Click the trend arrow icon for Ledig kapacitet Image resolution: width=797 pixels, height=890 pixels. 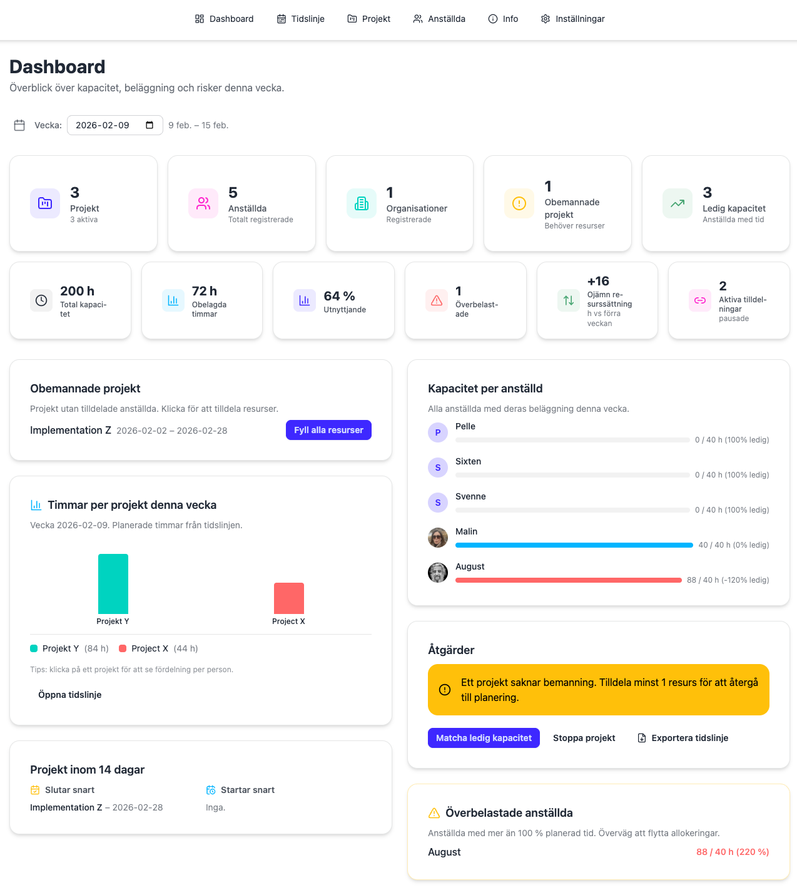(678, 203)
